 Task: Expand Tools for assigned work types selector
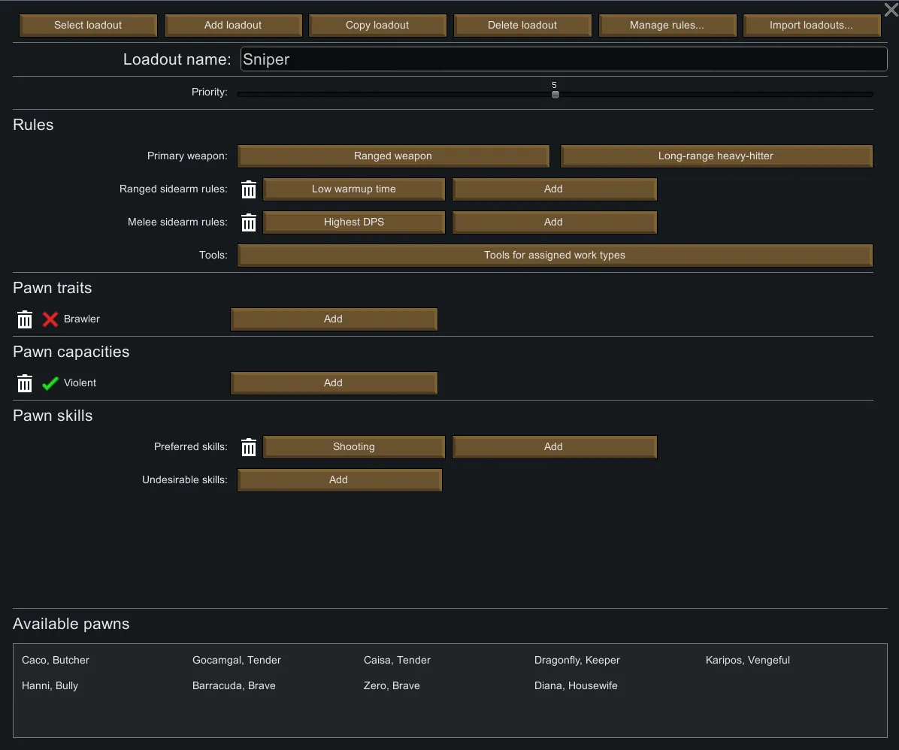pyautogui.click(x=555, y=256)
